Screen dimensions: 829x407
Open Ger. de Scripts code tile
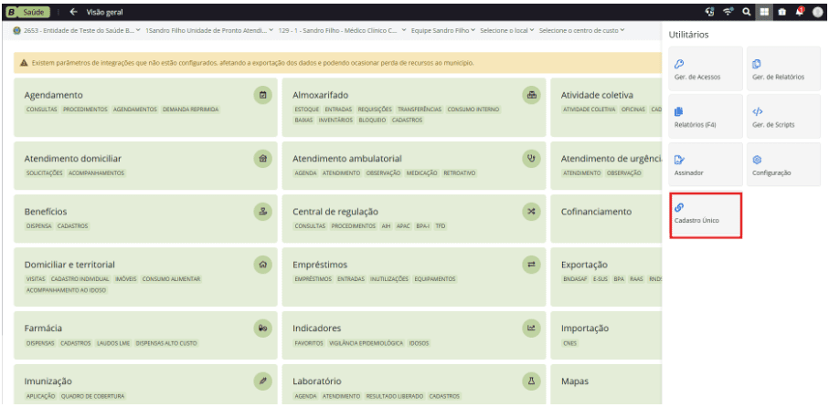point(783,117)
